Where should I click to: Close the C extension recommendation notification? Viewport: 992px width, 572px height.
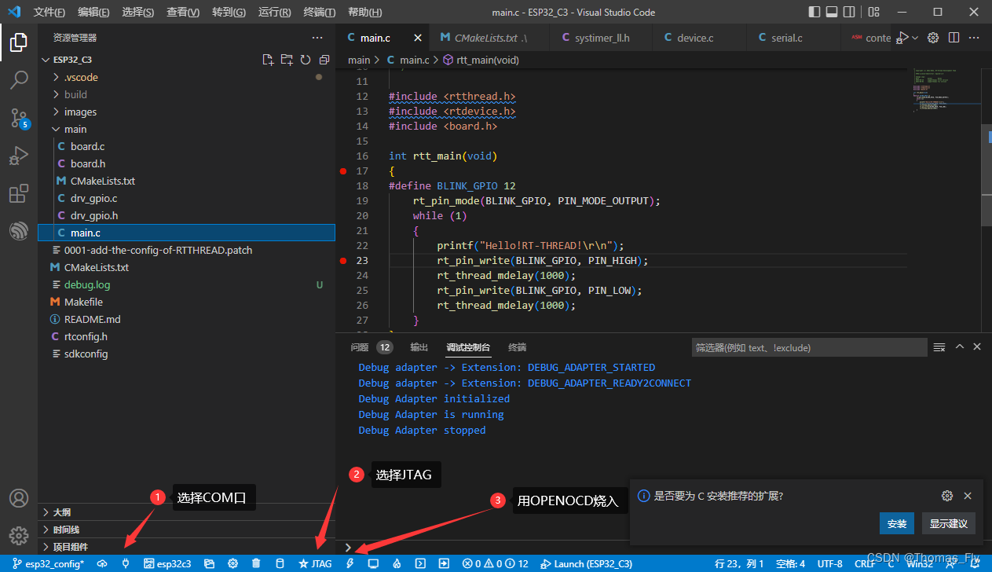coord(968,496)
